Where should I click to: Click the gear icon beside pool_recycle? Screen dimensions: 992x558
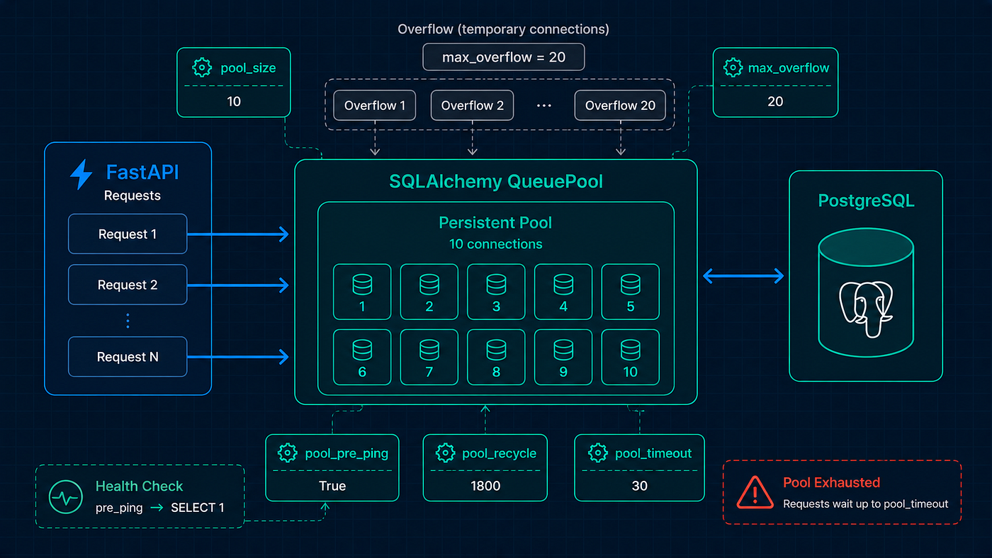coord(445,453)
